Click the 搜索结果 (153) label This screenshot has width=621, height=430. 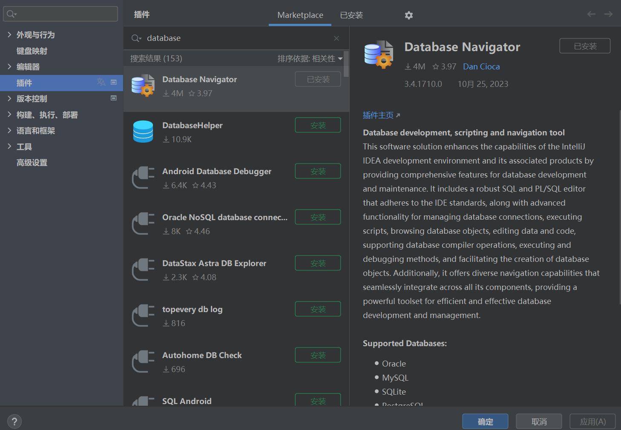coord(156,59)
